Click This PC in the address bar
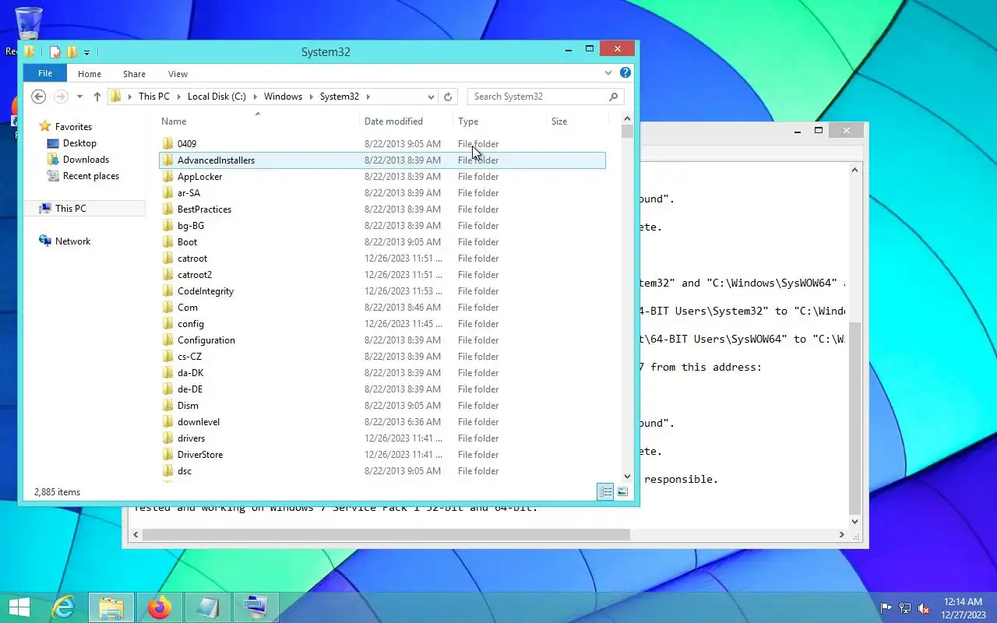The width and height of the screenshot is (997, 623). coord(153,97)
